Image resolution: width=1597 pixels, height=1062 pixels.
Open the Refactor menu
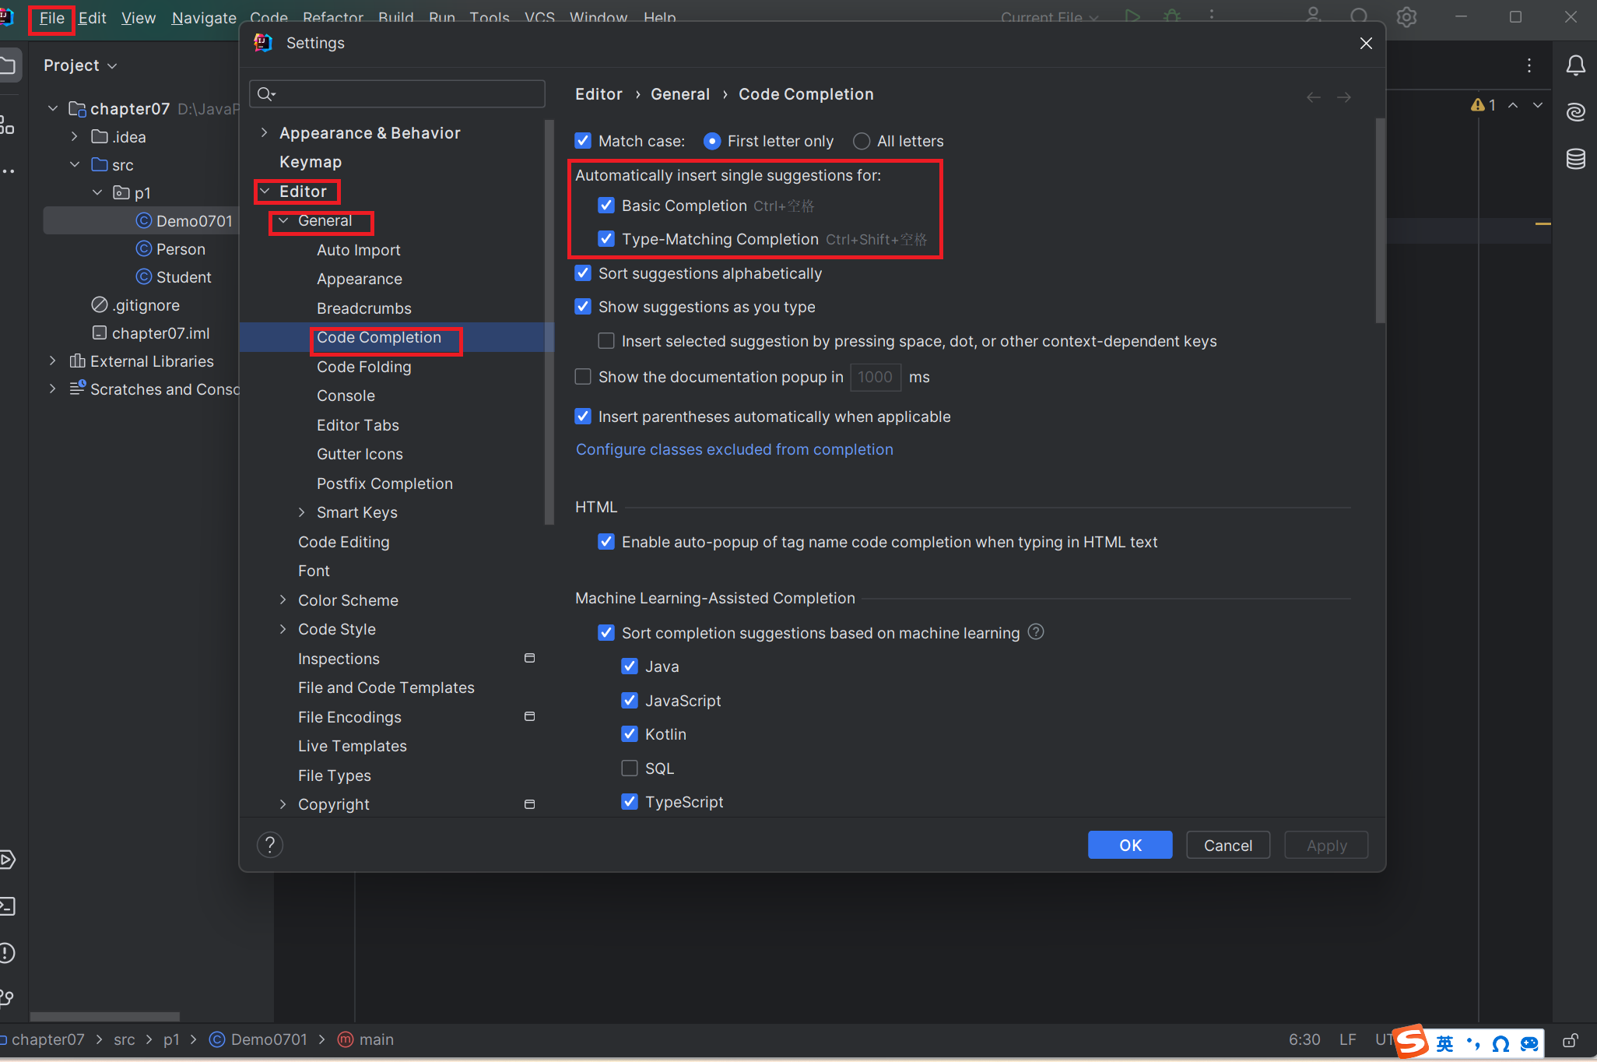333,17
